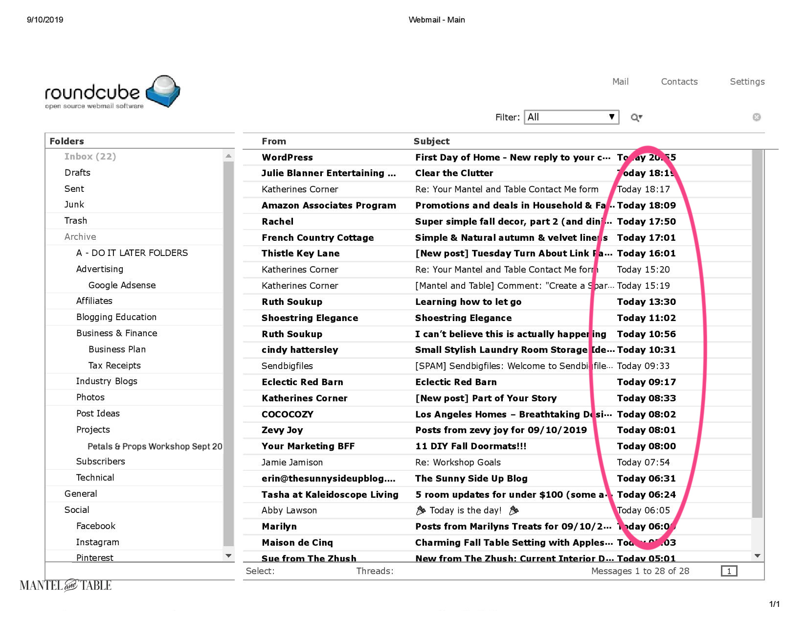Viewport: 807px width, 624px height.
Task: Open Maison de Cinq table setting email
Action: pyautogui.click(x=497, y=543)
